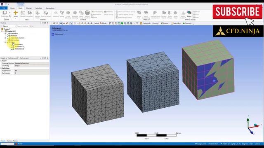Click the Contact Sizing ribbon button

click(x=97, y=12)
